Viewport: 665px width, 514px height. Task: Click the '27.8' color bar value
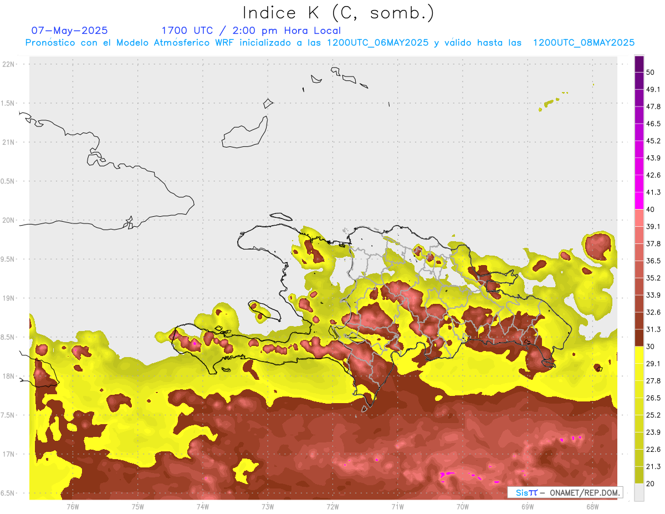tap(653, 381)
